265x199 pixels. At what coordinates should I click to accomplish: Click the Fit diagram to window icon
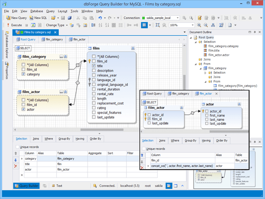158,25
